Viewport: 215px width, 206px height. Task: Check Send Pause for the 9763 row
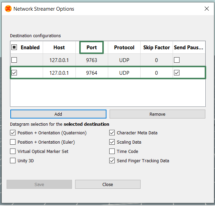[x=176, y=60]
